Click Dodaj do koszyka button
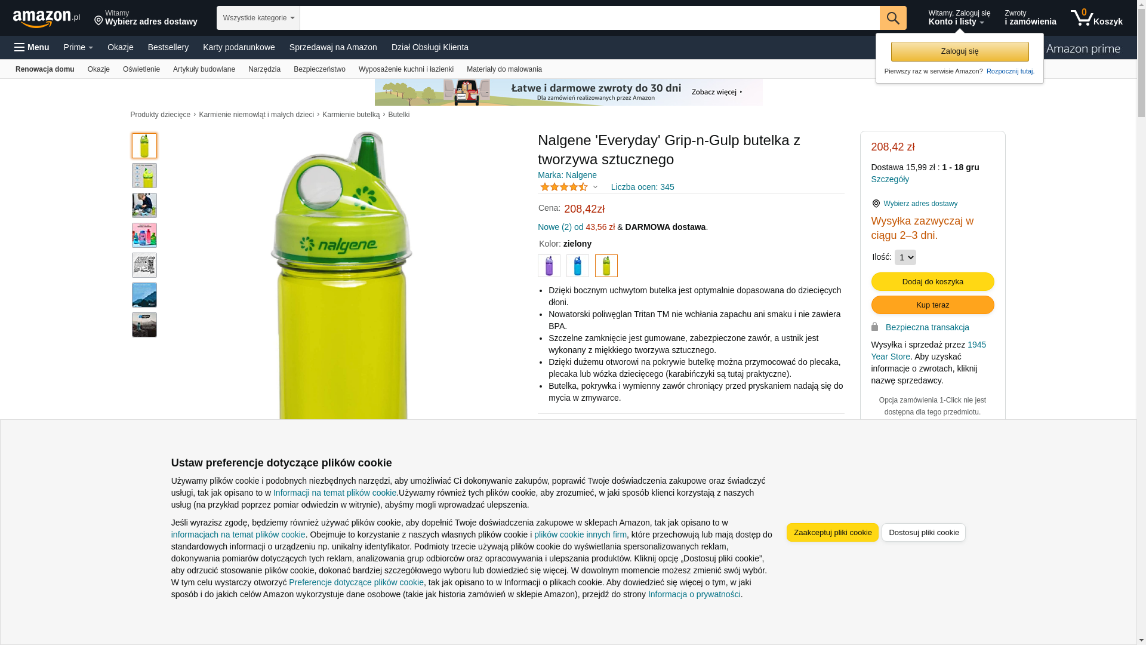Image resolution: width=1146 pixels, height=645 pixels. [x=932, y=281]
